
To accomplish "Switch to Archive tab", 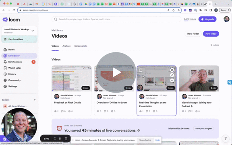I will click(x=66, y=46).
